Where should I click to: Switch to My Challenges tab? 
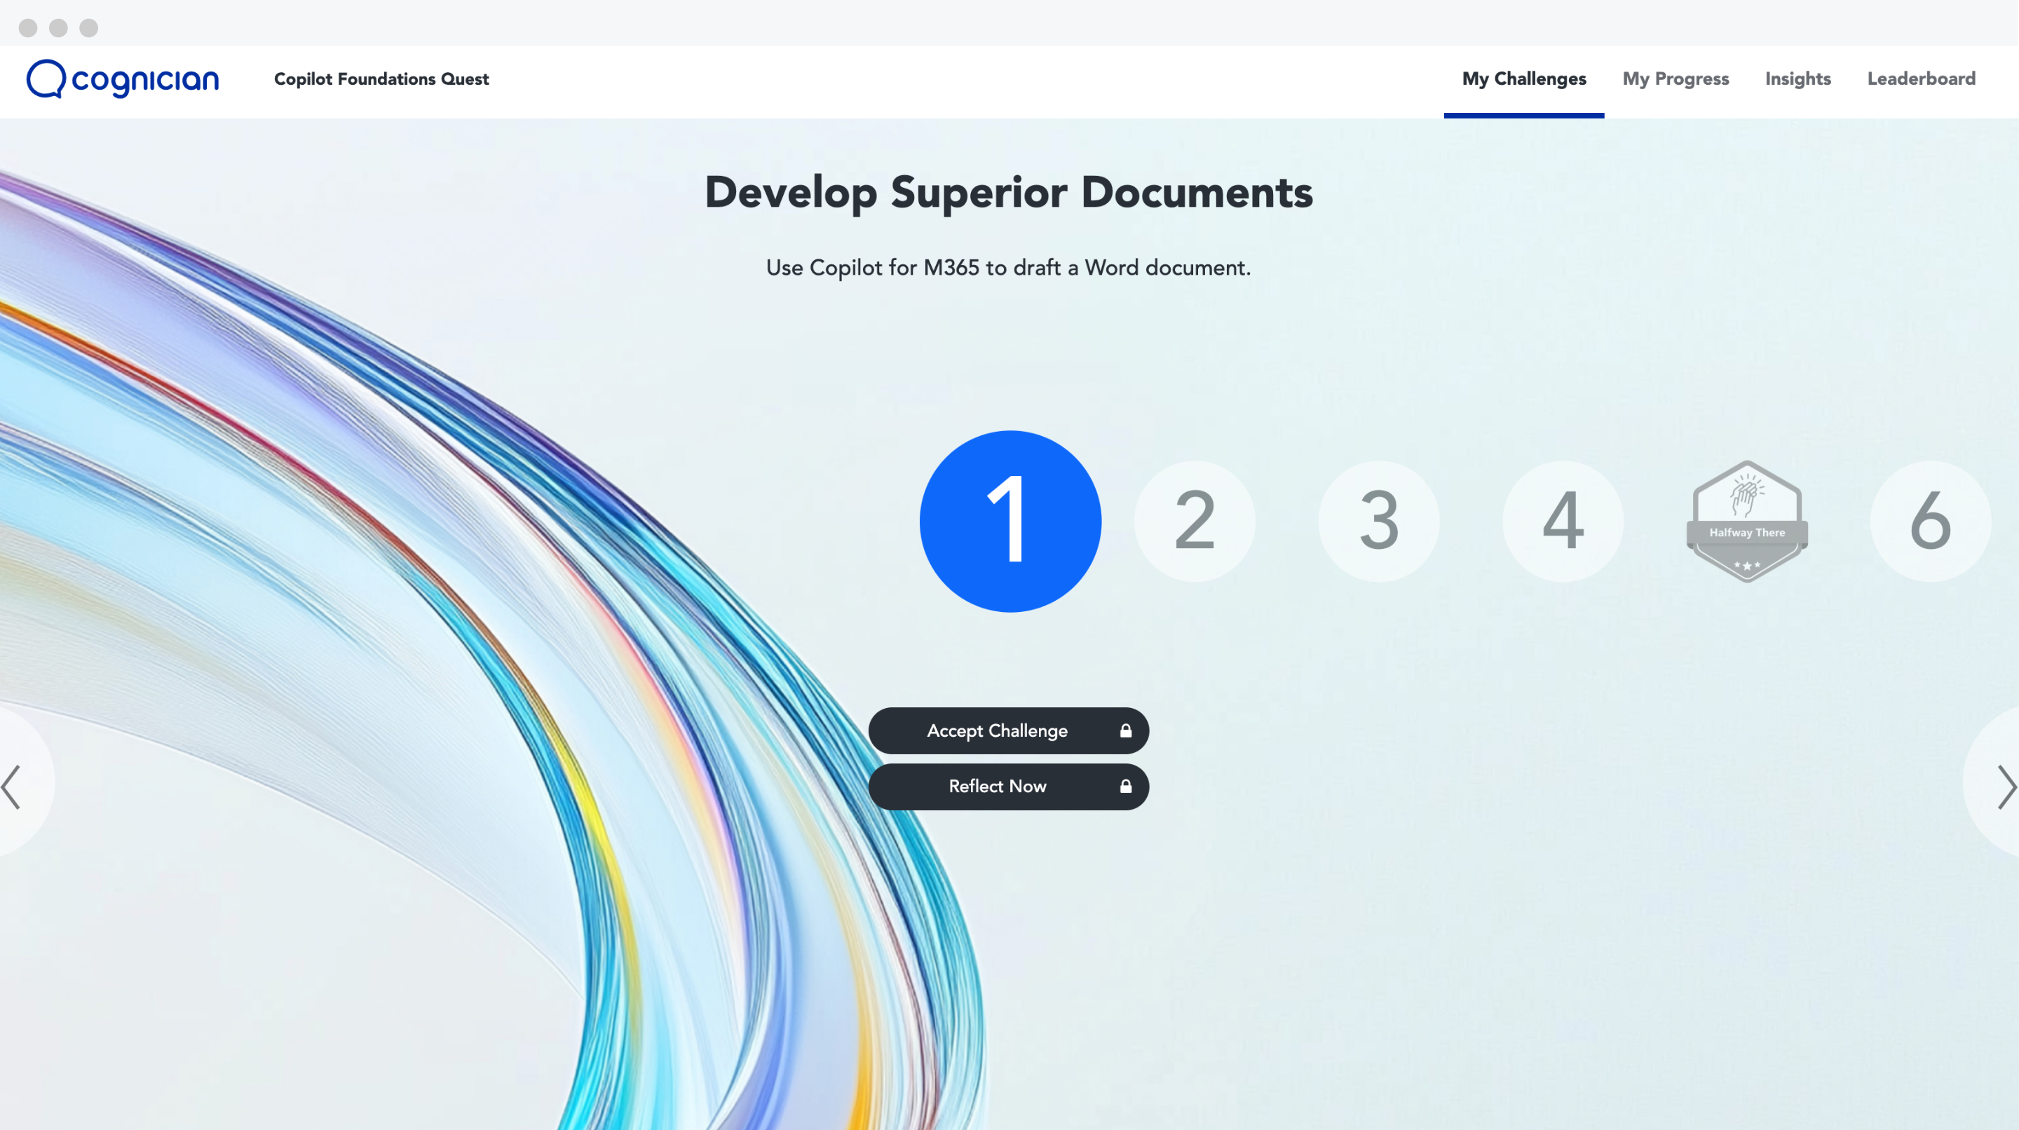coord(1523,79)
